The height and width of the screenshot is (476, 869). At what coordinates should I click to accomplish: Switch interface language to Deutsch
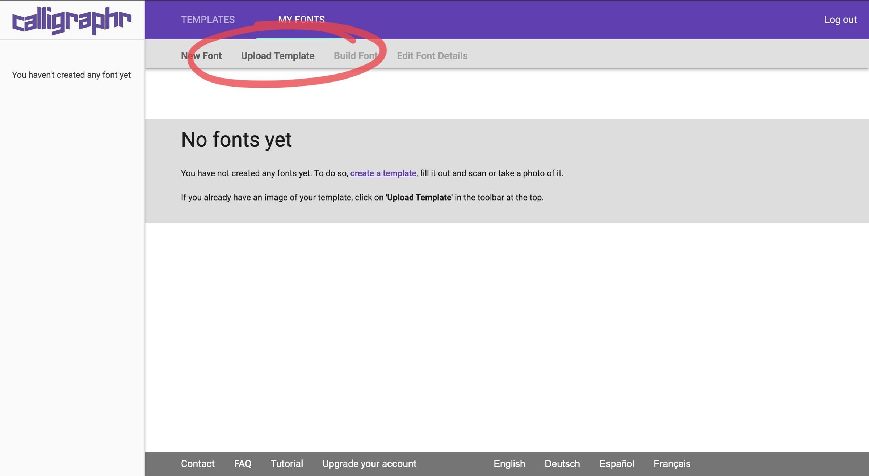pos(562,463)
